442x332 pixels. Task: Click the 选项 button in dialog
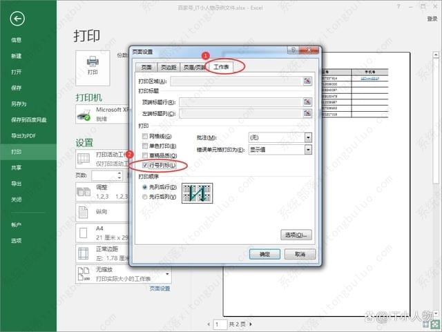tap(296, 235)
